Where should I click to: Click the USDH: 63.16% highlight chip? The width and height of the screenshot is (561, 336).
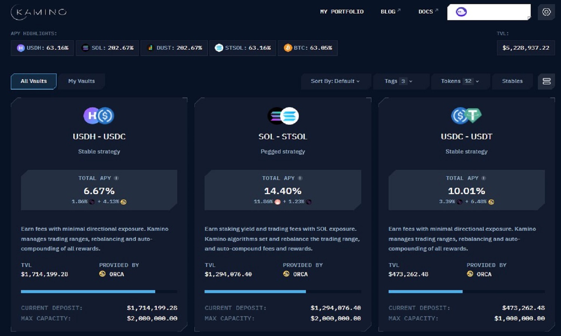42,48
